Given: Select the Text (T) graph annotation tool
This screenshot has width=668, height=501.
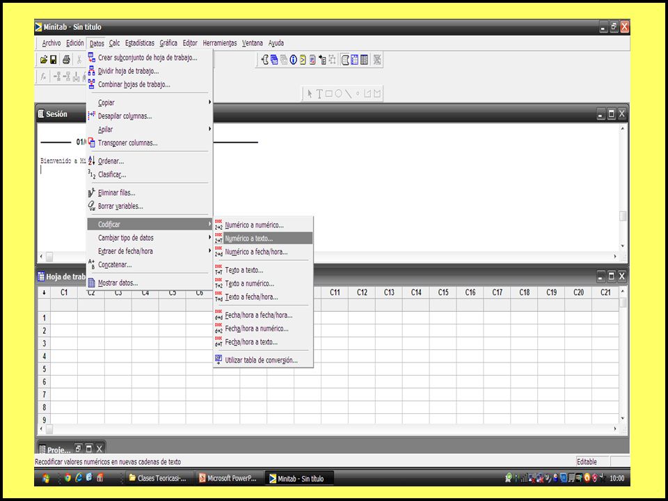Looking at the screenshot, I should pyautogui.click(x=319, y=94).
